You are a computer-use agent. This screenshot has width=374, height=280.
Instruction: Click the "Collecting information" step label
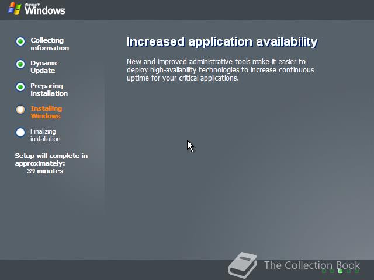tap(50, 44)
